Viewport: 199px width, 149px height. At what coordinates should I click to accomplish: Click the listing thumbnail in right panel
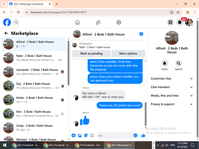[172, 38]
